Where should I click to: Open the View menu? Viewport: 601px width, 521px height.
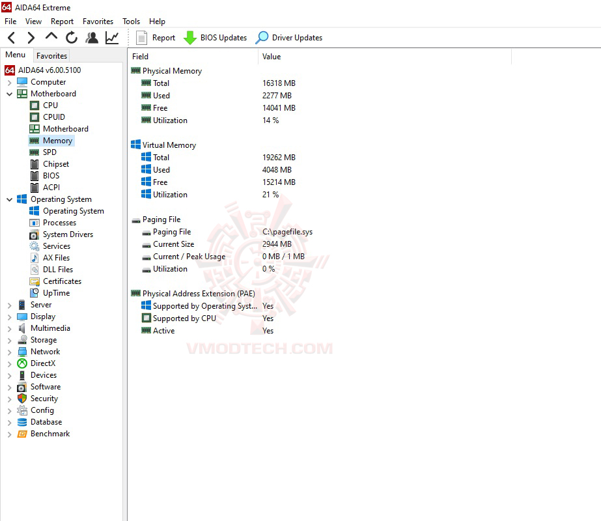33,21
